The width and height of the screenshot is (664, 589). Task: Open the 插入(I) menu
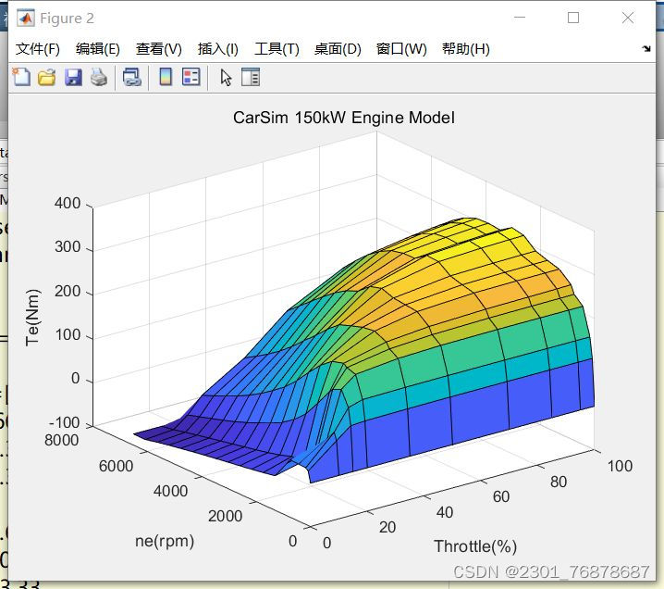[217, 49]
